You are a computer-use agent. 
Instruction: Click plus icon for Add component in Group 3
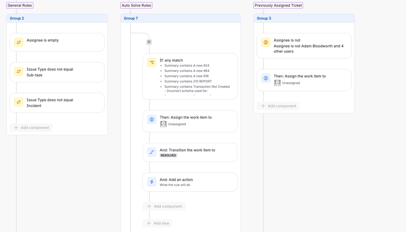(263, 106)
